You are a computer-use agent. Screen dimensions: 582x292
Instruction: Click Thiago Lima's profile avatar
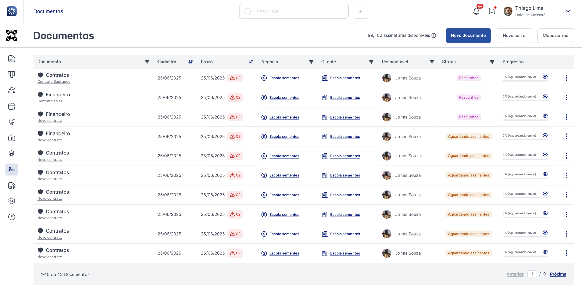(508, 11)
